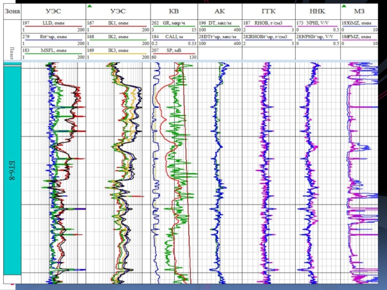Click green triangle marker above the МЗ track
387x290 pixels.
pyautogui.click(x=343, y=6)
